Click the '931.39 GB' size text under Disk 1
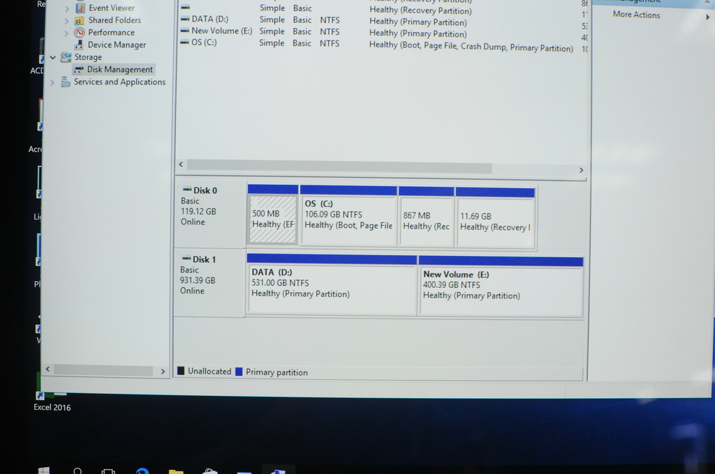 pos(197,280)
